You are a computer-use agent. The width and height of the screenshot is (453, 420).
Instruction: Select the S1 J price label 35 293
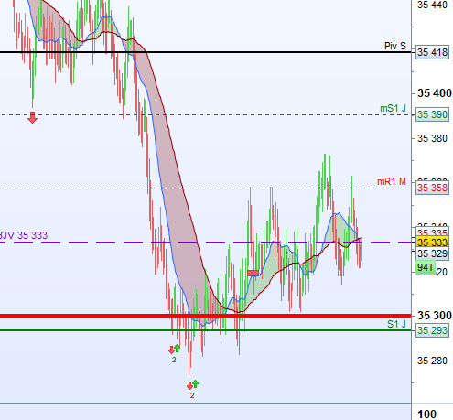432,330
